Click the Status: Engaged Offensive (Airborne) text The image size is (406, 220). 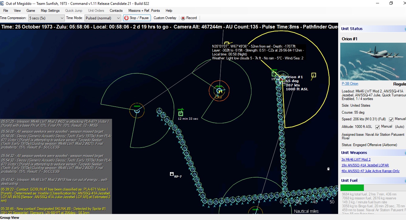(369, 145)
